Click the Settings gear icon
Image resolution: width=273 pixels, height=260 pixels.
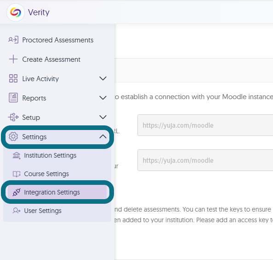(13, 136)
